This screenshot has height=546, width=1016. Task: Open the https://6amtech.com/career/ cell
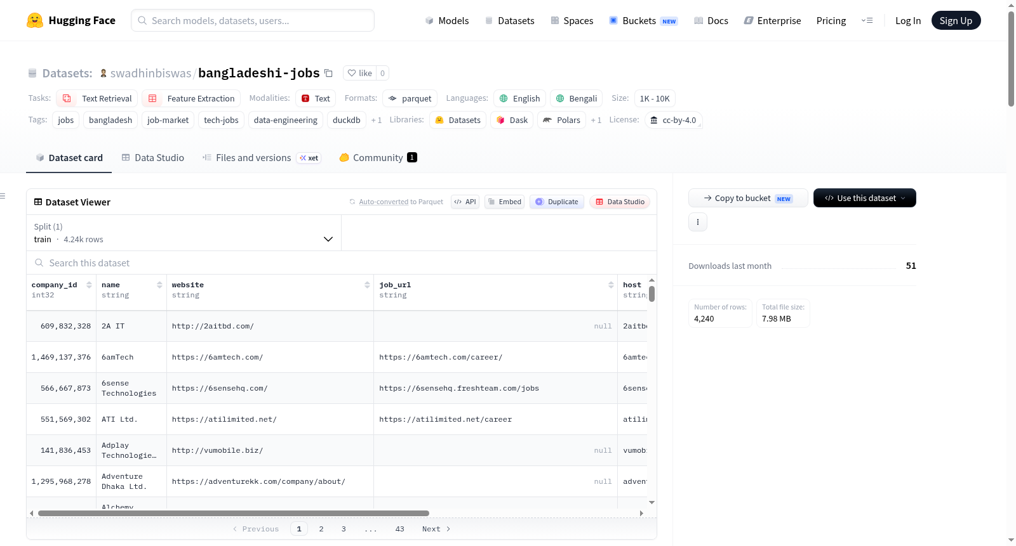point(495,357)
